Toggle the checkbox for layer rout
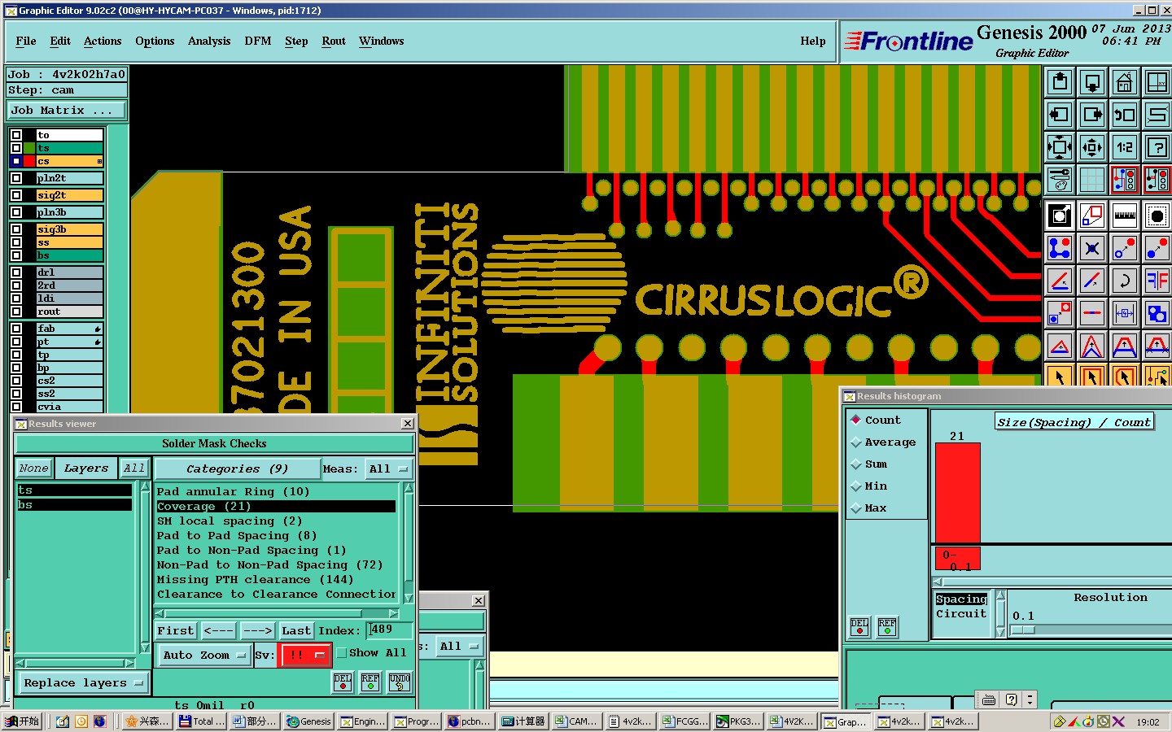 16,312
